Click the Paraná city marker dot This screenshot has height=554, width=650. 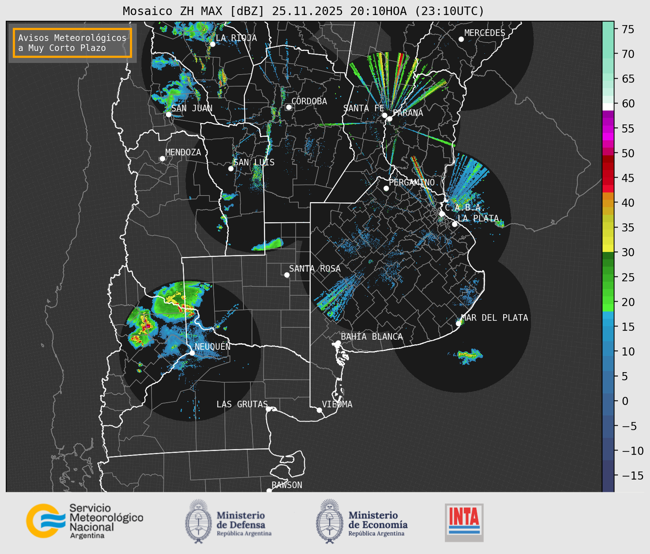390,119
